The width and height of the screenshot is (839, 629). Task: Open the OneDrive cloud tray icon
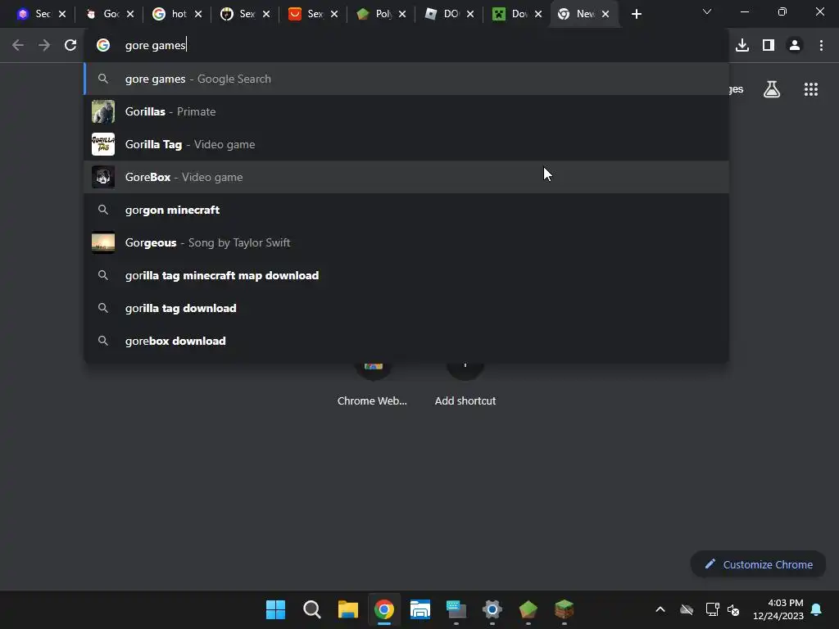coord(687,609)
